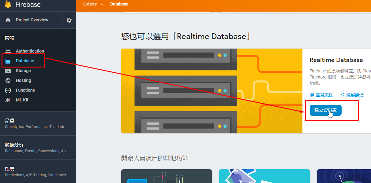The width and height of the screenshot is (371, 183).
Task: Click the lightbulb icon beside 瞭解詳情
Action: click(x=342, y=95)
